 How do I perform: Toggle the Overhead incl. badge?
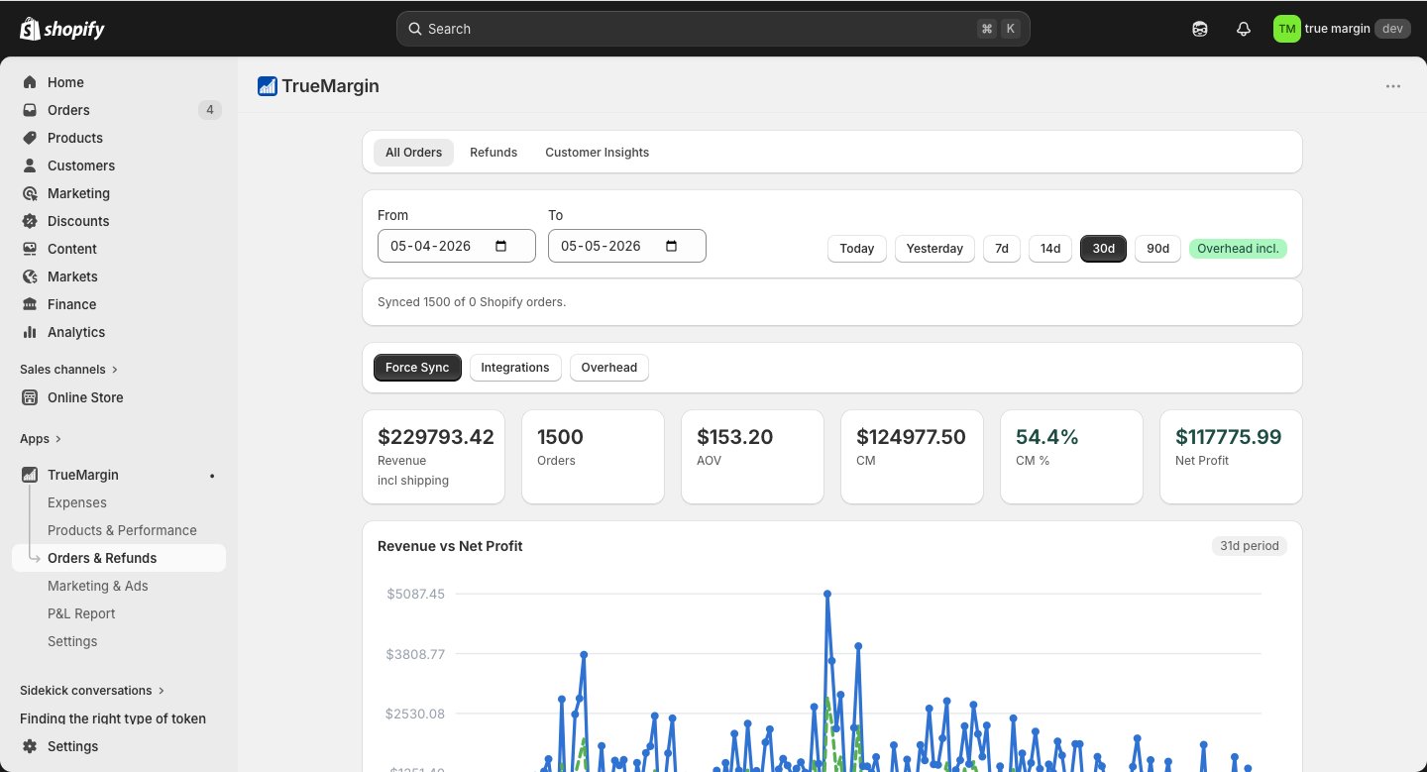click(x=1238, y=248)
